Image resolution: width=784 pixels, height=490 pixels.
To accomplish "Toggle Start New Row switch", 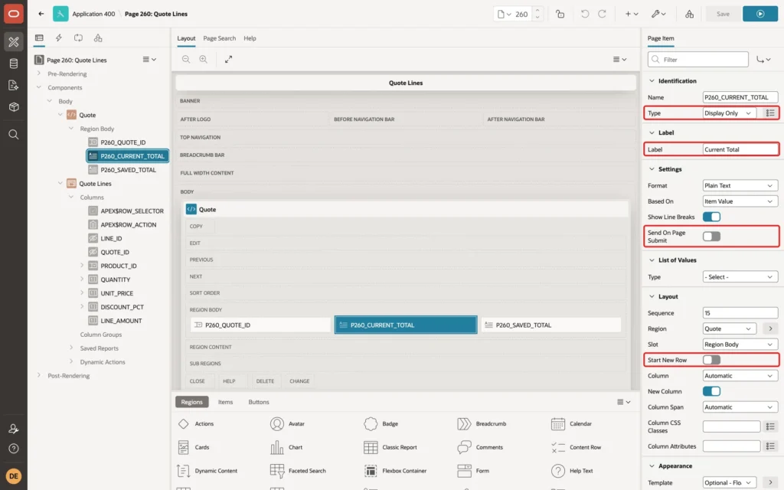I will [x=711, y=360].
